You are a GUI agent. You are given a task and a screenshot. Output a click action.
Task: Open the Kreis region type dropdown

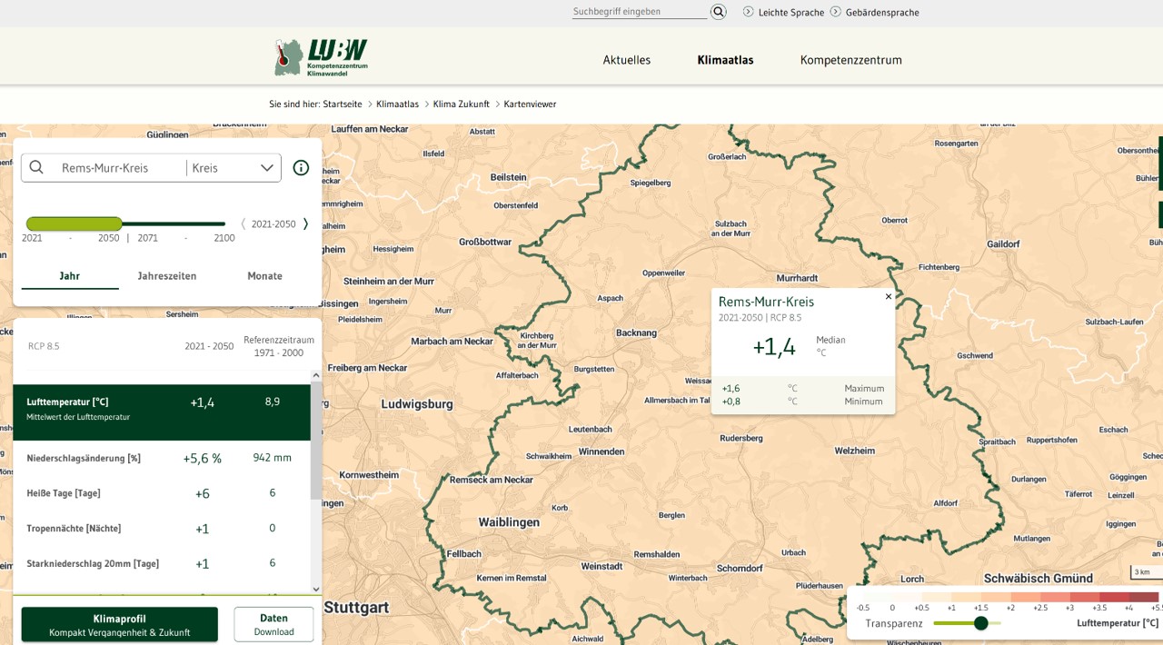click(233, 168)
